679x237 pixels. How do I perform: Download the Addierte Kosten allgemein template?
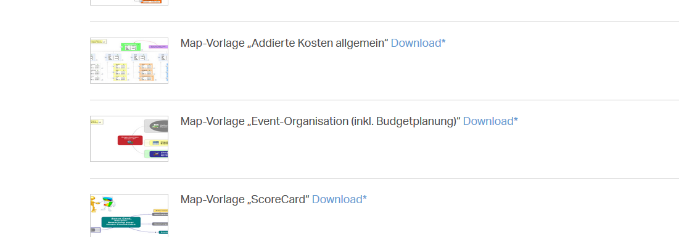click(x=418, y=43)
